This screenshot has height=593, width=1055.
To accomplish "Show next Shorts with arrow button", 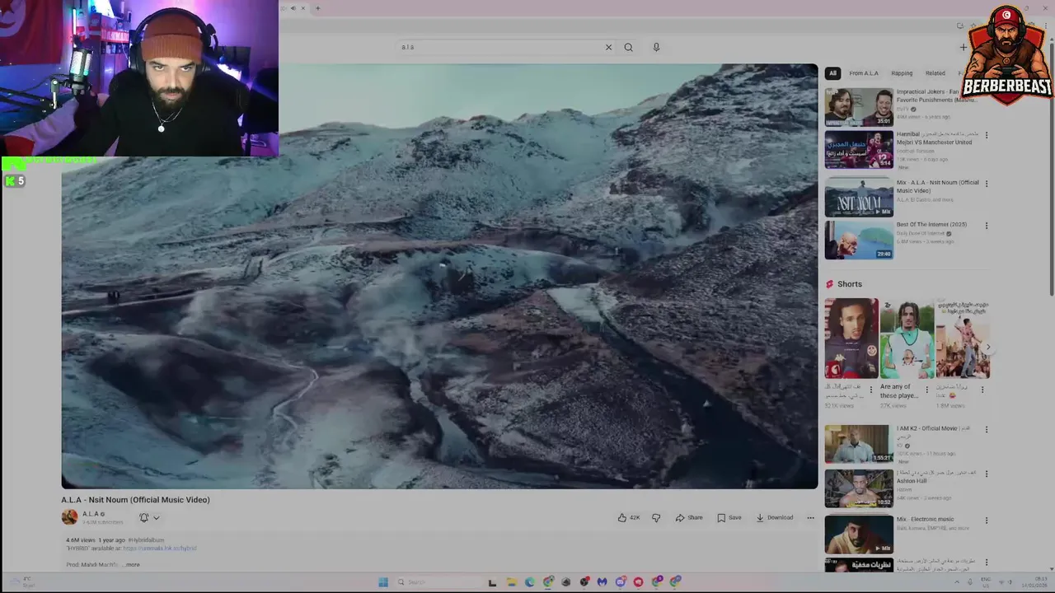I will click(988, 347).
